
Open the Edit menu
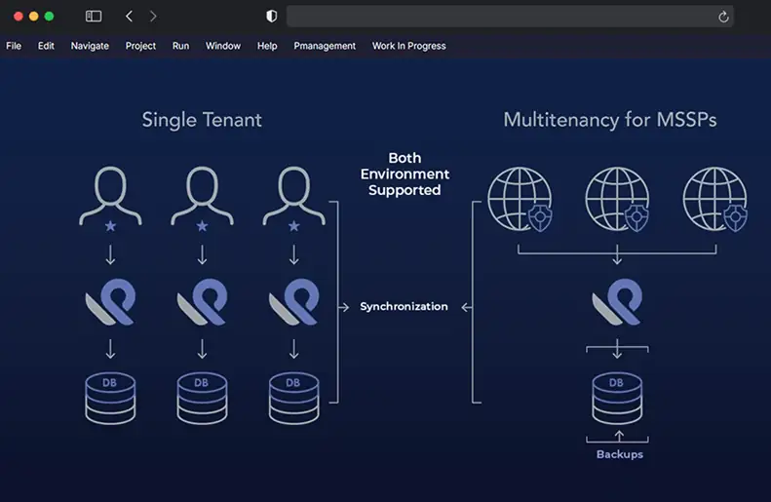pos(46,46)
